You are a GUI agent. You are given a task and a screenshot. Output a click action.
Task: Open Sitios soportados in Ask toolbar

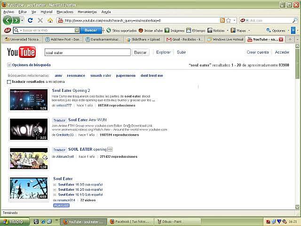click(x=121, y=30)
